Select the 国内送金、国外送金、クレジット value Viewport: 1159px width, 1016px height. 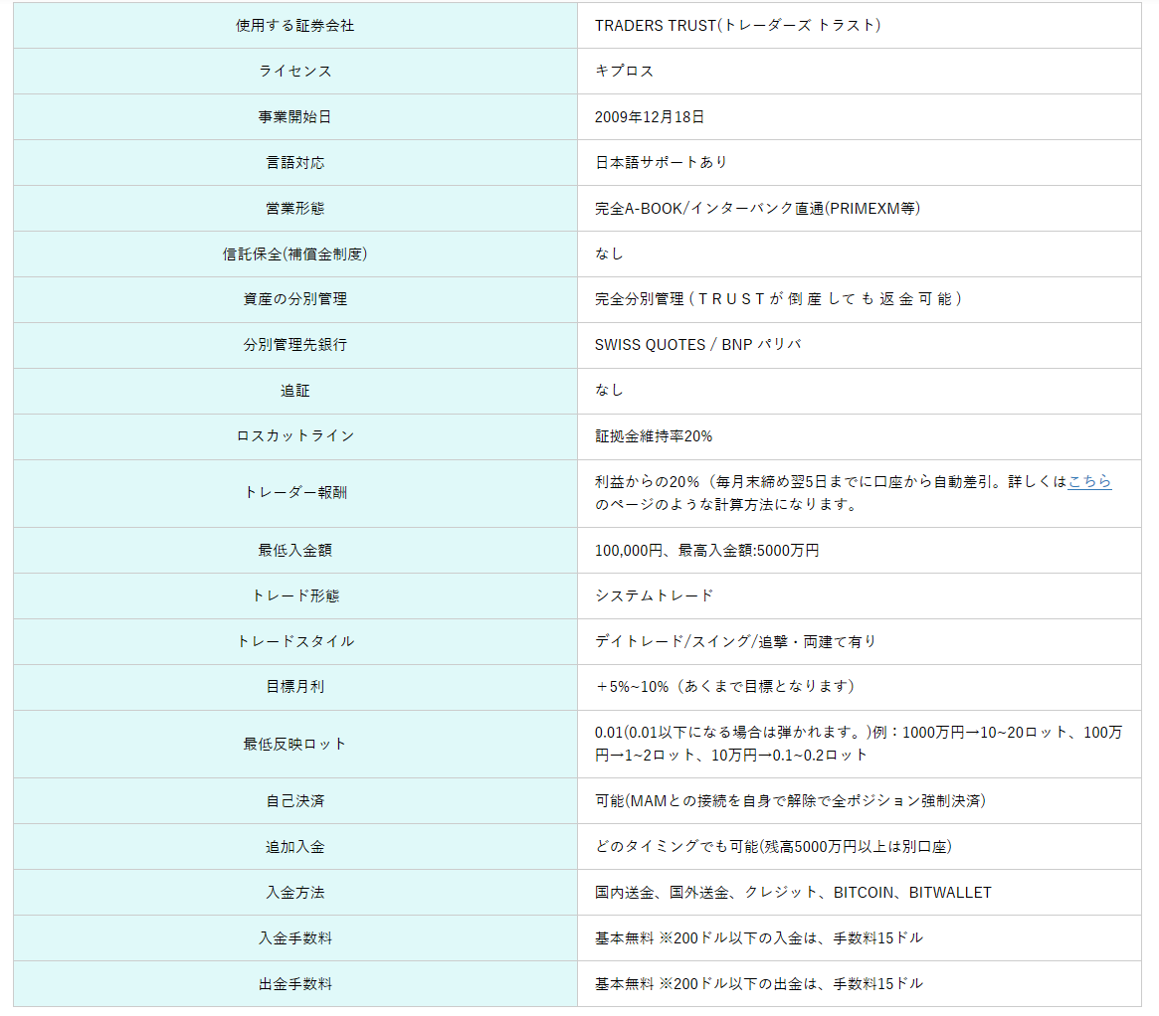tap(793, 893)
